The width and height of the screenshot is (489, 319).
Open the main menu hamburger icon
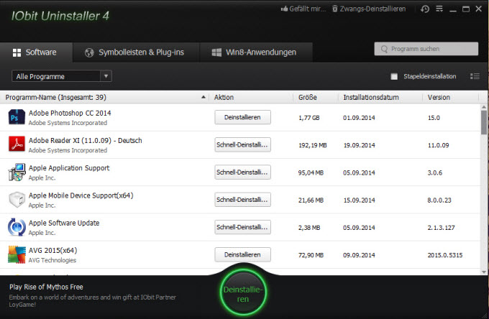pos(439,9)
